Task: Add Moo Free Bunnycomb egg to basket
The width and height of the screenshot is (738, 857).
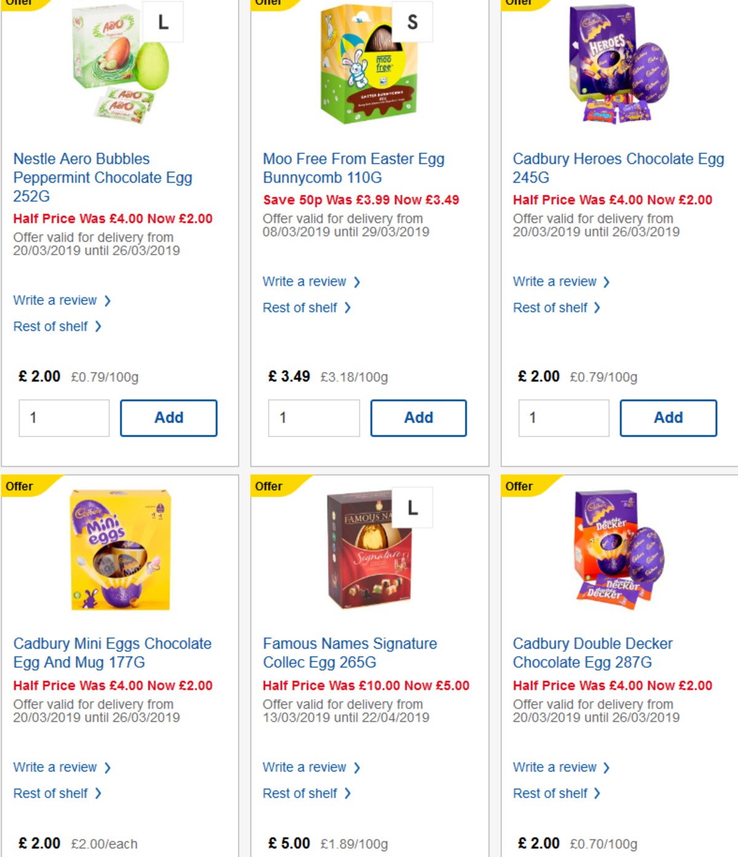Action: pos(418,417)
